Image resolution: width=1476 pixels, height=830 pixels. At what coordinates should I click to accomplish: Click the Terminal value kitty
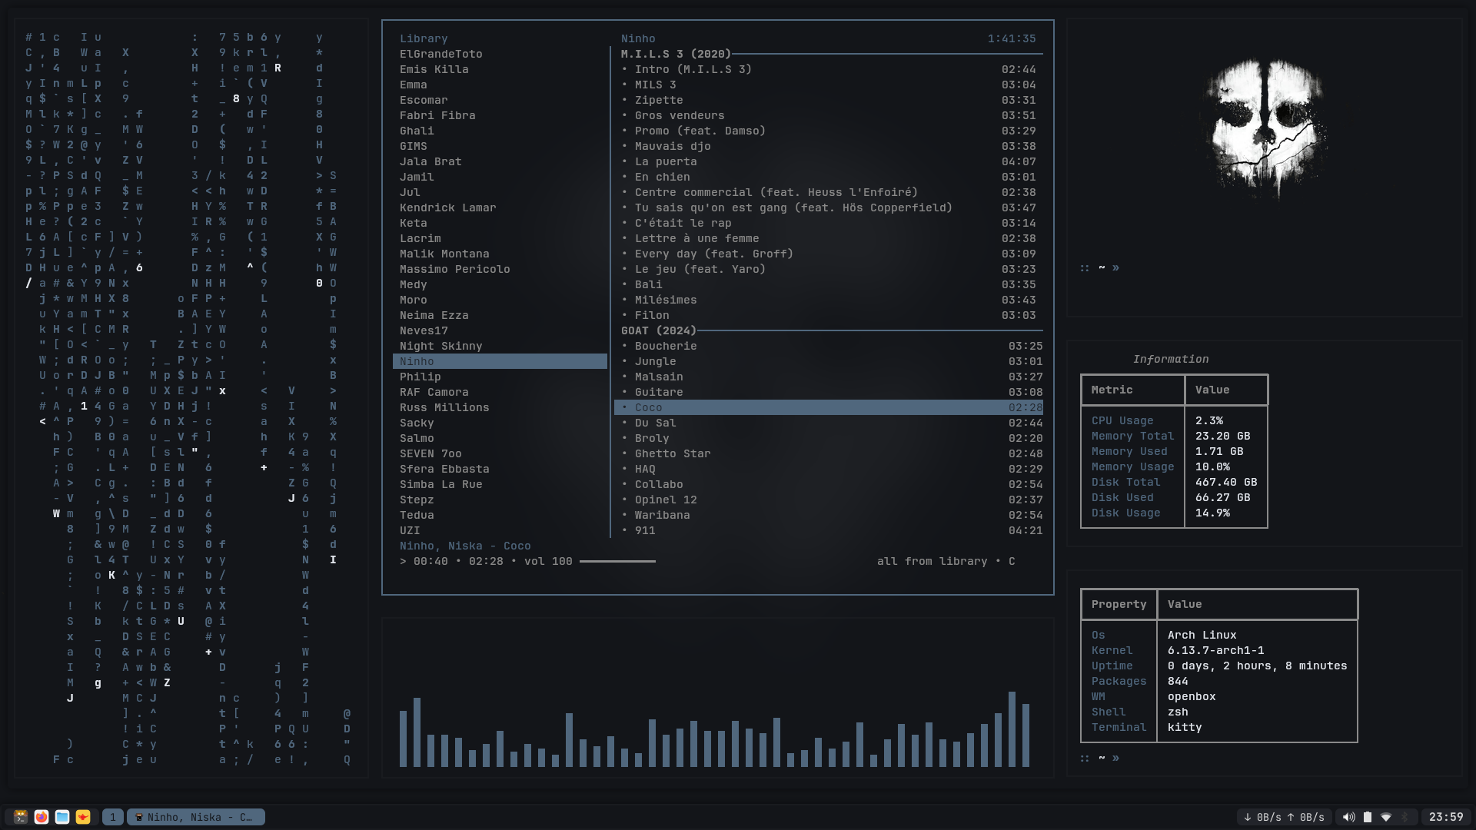(1185, 727)
